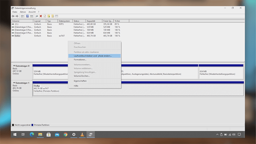Open the Aktion menu
The width and height of the screenshot is (256, 144).
pos(23,12)
